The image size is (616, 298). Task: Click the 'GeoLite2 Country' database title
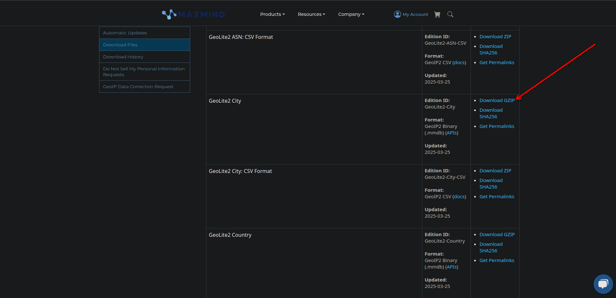pyautogui.click(x=230, y=235)
